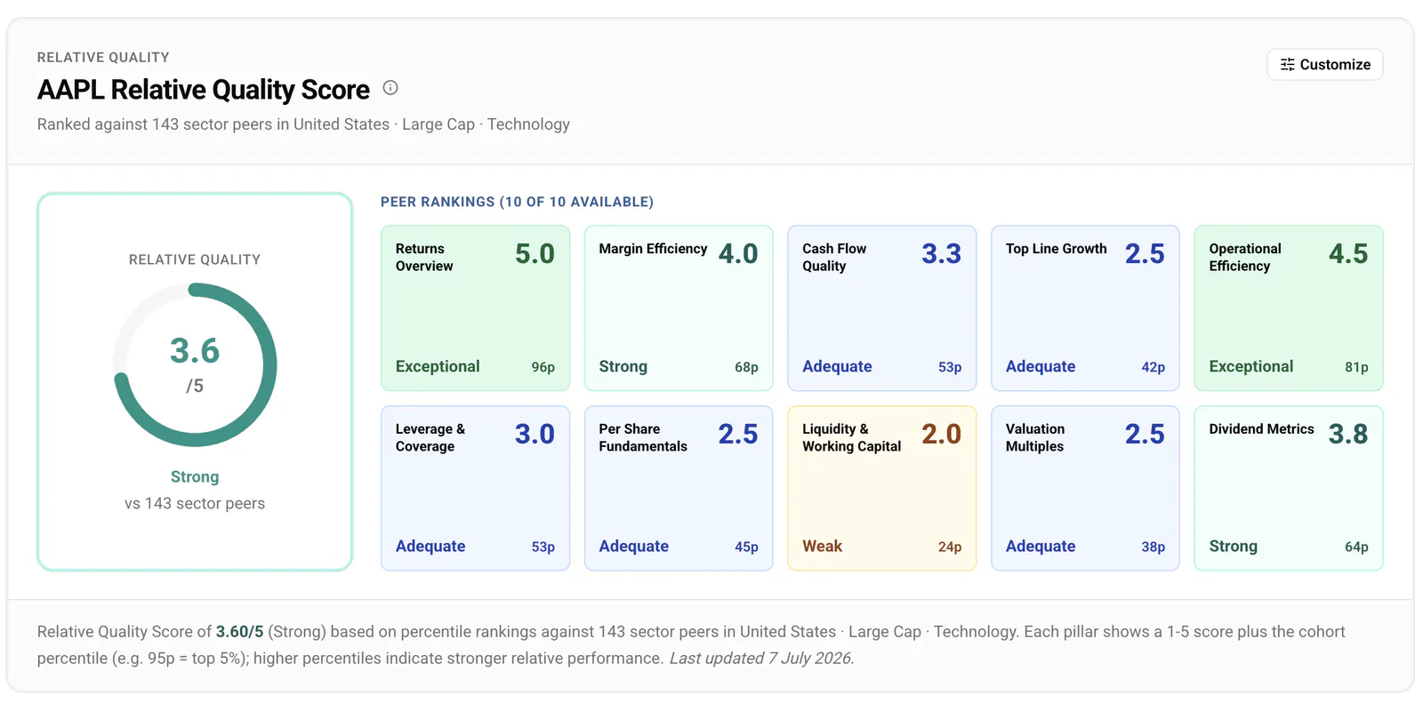This screenshot has width=1423, height=711.
Task: Click the "PEER RANKINGS (10 OF 10 AVAILABLE)" label
Action: (x=517, y=202)
